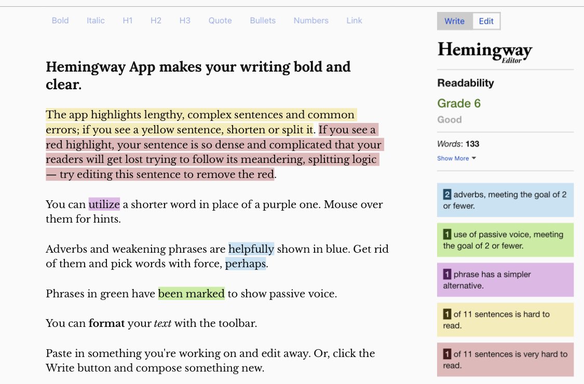
Task: Click the blue adverbs summary card
Action: (x=505, y=200)
